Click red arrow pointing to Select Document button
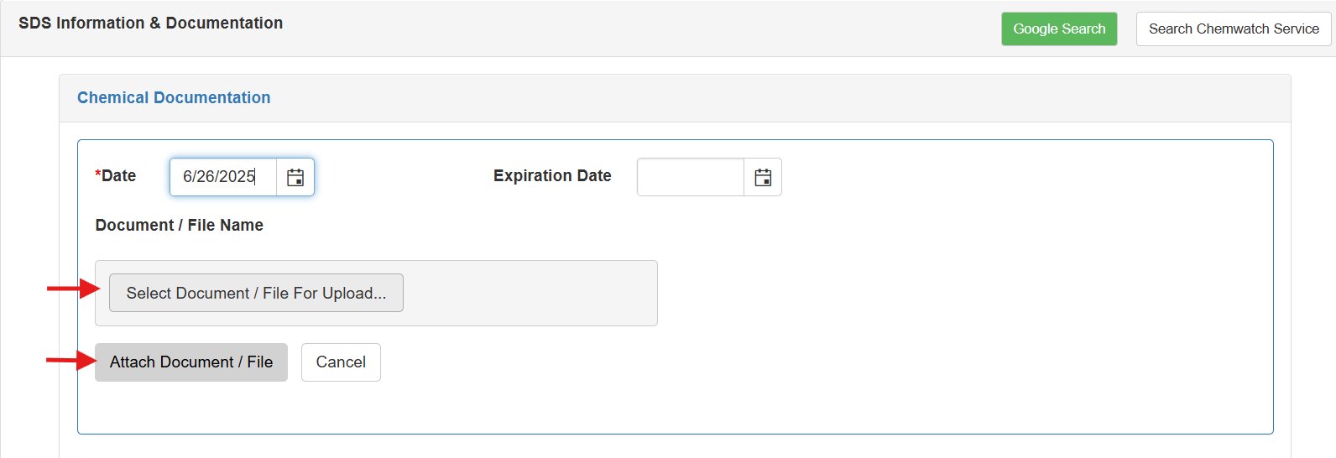 73,289
